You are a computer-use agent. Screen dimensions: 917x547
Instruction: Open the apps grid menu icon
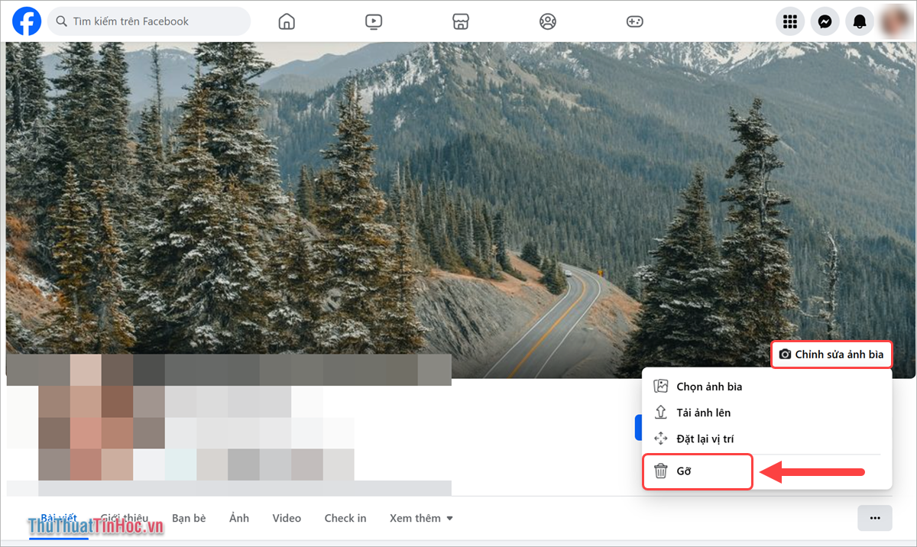790,21
